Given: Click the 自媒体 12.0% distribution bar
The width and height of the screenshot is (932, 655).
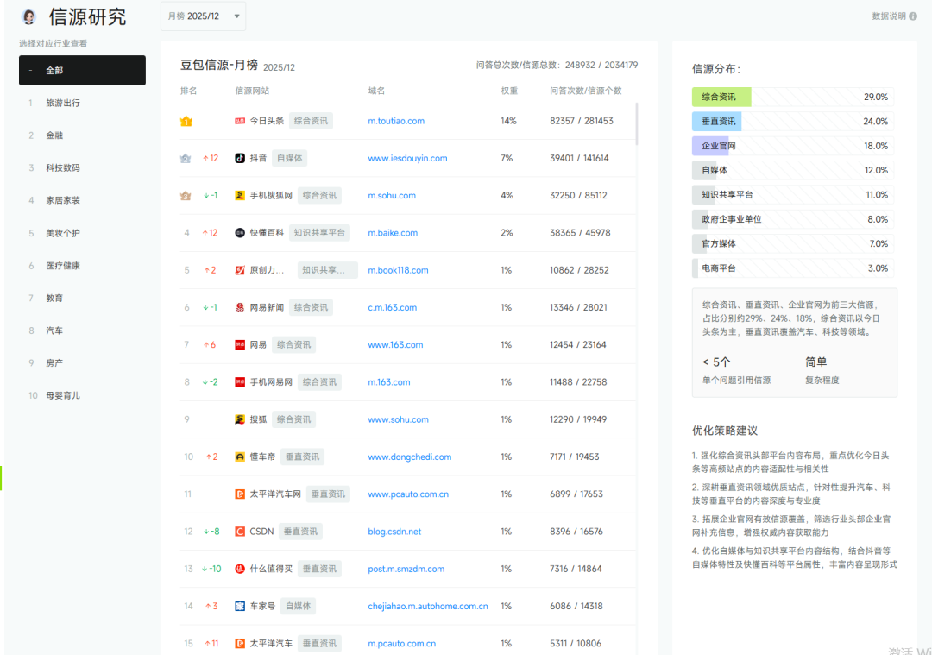Looking at the screenshot, I should 793,170.
